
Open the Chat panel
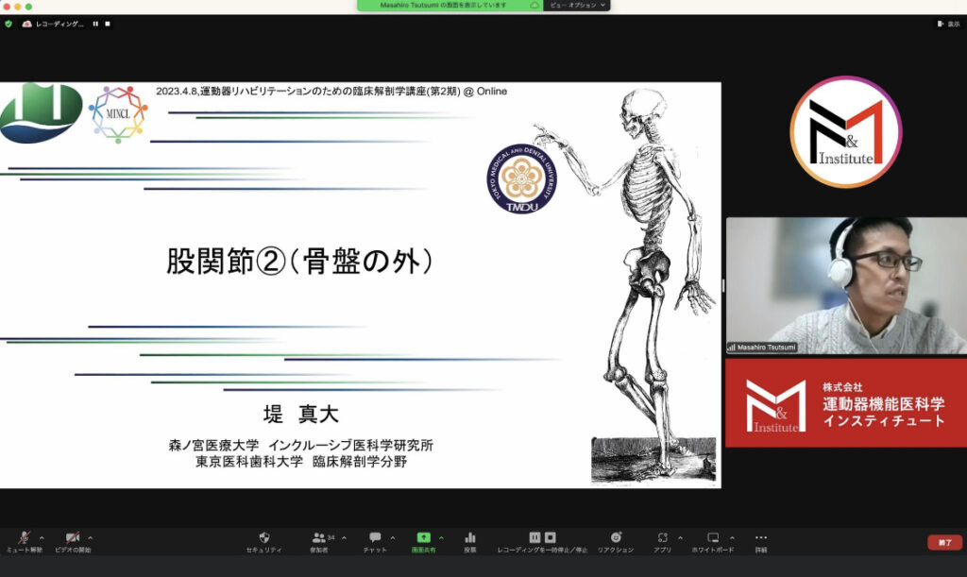click(x=375, y=537)
